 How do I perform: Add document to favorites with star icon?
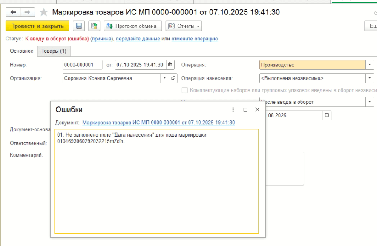pyautogui.click(x=43, y=12)
